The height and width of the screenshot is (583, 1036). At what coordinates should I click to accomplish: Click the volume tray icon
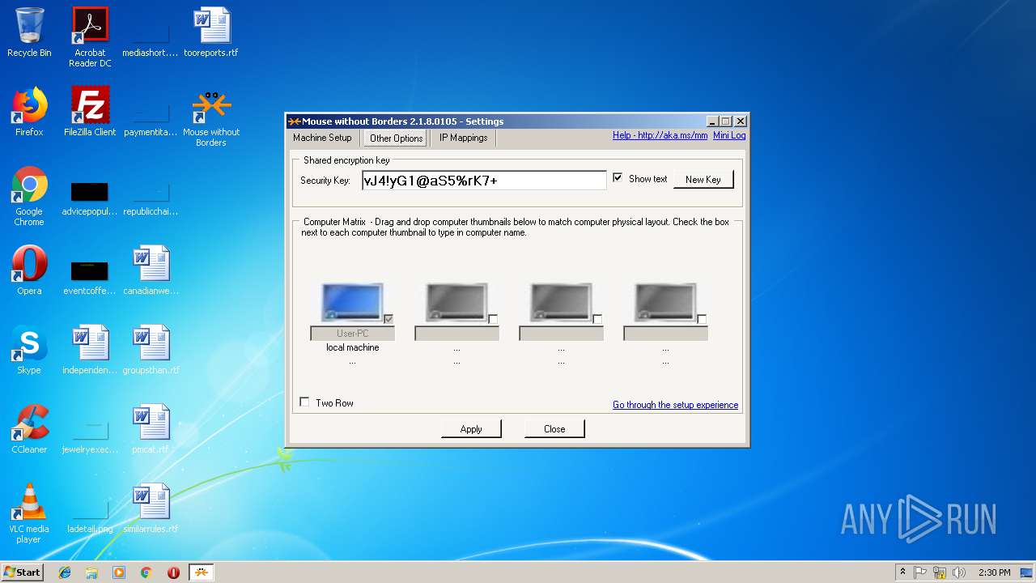coord(959,572)
